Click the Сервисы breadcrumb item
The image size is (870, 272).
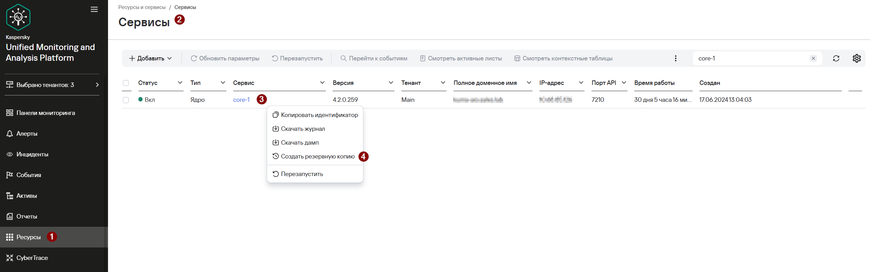pos(185,7)
